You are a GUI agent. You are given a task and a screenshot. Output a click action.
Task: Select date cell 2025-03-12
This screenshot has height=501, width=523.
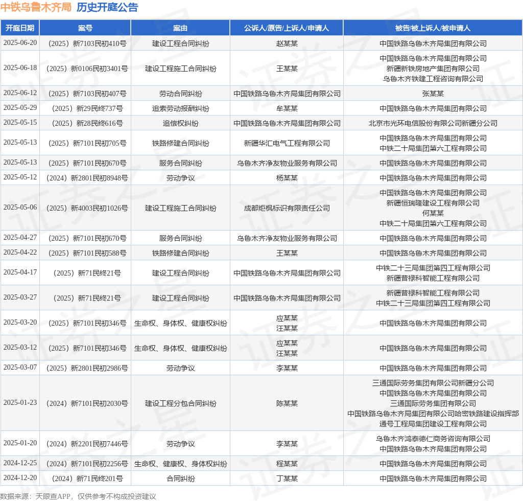(x=20, y=348)
